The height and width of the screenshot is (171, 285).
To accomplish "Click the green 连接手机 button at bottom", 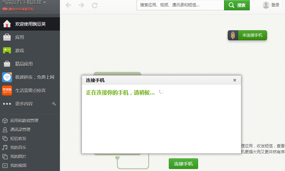I will pyautogui.click(x=183, y=164).
